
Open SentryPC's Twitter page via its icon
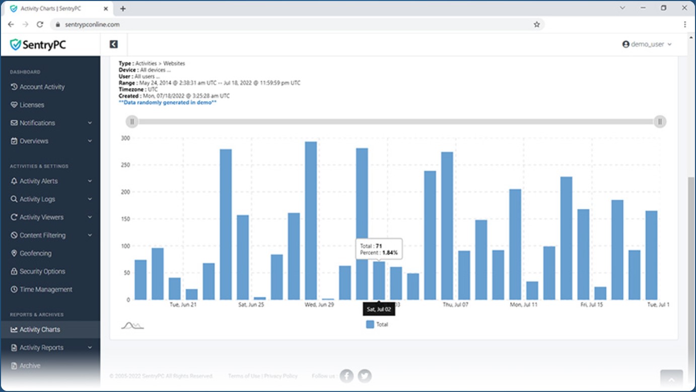coord(365,375)
